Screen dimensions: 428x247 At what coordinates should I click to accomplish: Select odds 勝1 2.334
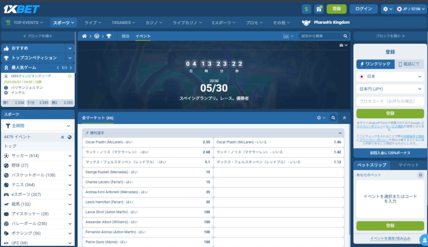(x=14, y=103)
